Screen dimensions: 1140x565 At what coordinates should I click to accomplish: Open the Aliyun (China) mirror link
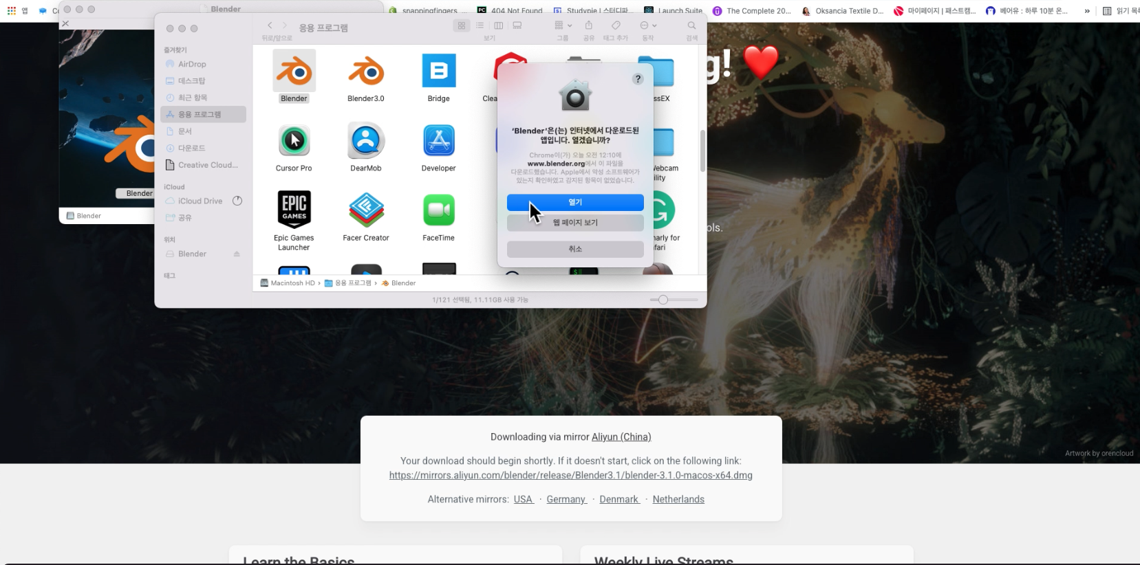pos(621,437)
